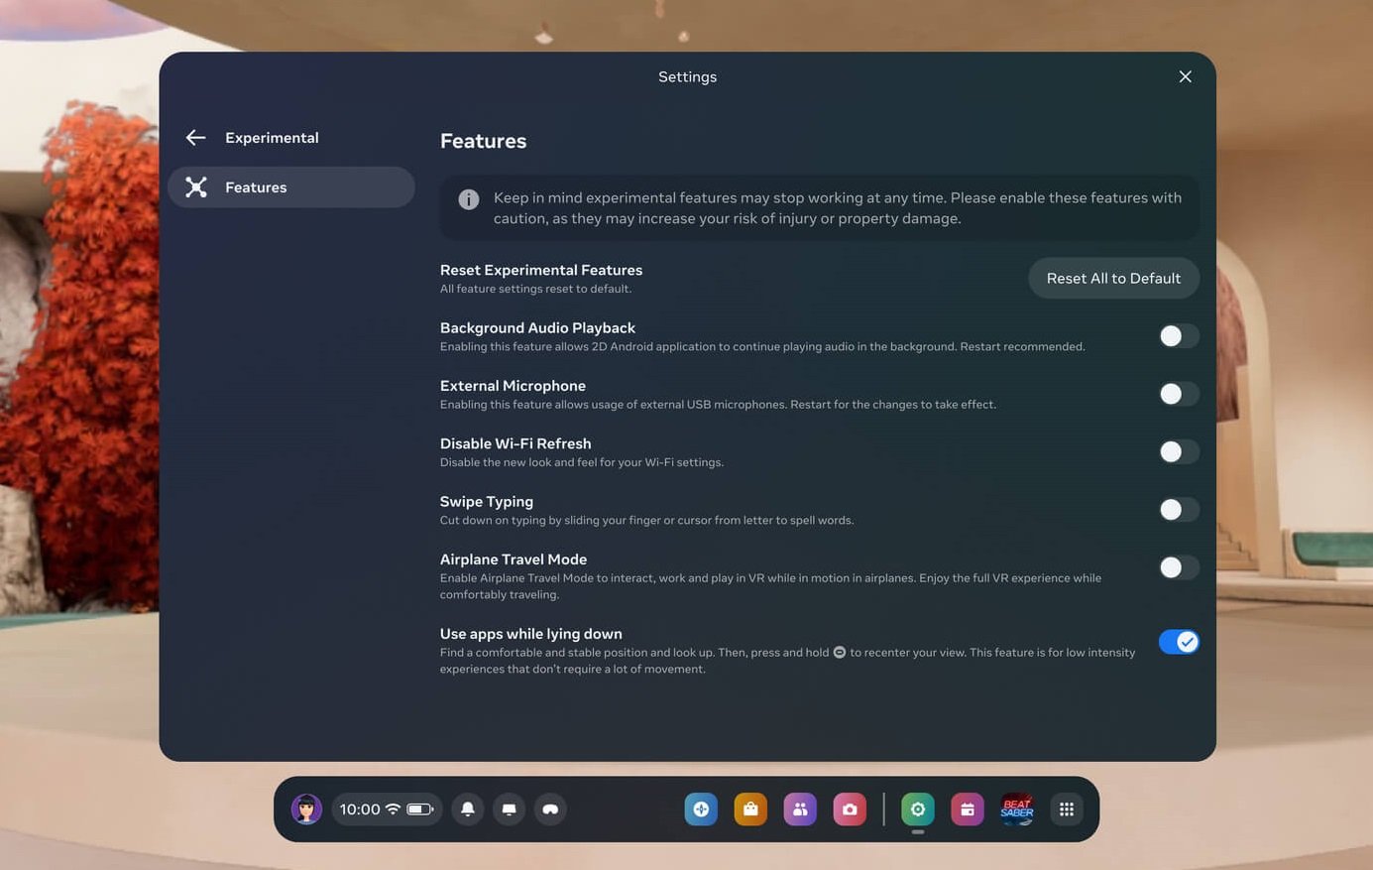Viewport: 1373px width, 870px height.
Task: Turn on Airplane Travel Mode
Action: pyautogui.click(x=1178, y=567)
